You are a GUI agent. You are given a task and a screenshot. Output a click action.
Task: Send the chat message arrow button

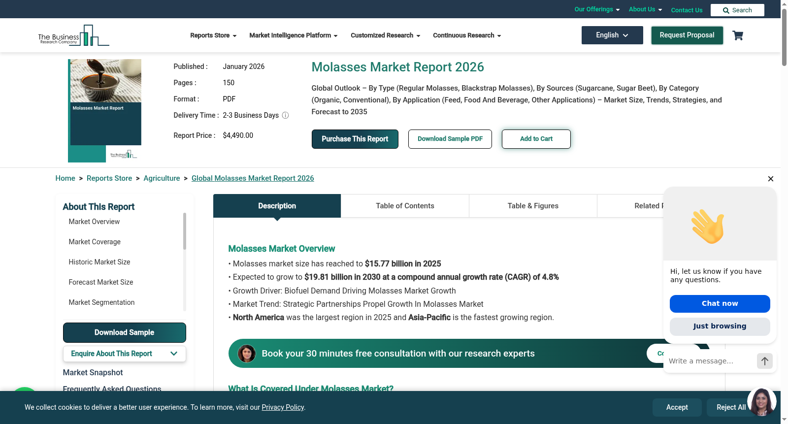[x=765, y=361]
